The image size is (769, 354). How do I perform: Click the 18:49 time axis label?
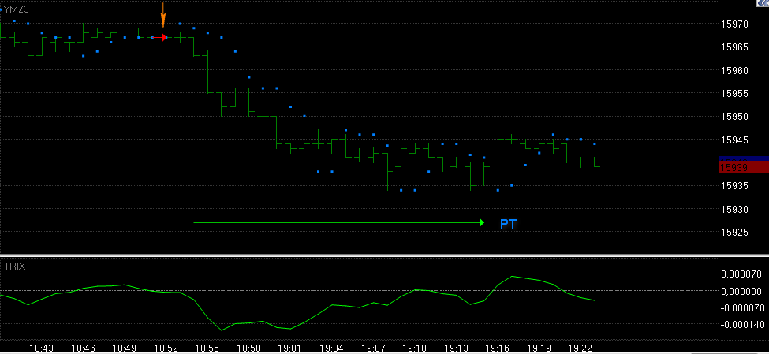click(x=125, y=348)
